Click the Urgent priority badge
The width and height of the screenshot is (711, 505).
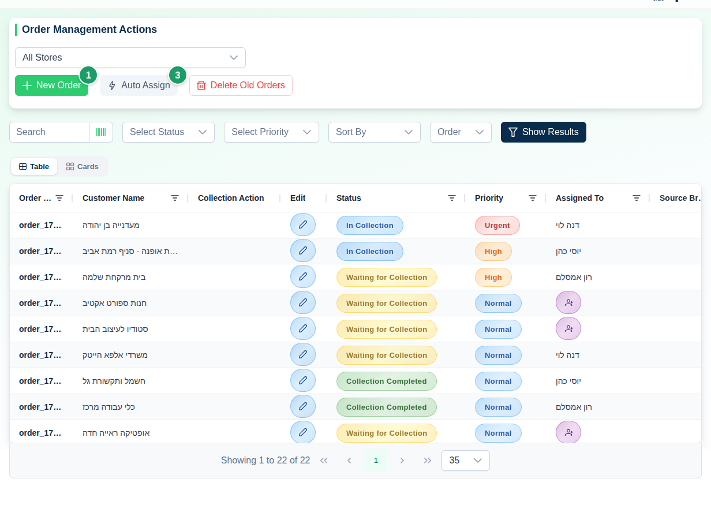click(x=497, y=225)
